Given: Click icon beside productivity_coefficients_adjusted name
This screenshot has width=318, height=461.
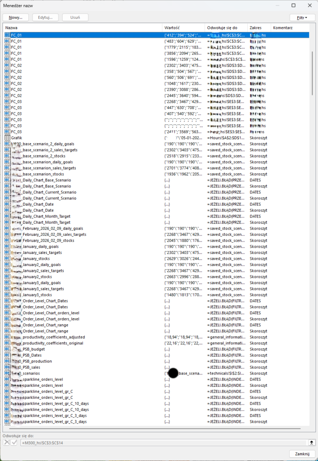Looking at the screenshot, I should coord(7,337).
